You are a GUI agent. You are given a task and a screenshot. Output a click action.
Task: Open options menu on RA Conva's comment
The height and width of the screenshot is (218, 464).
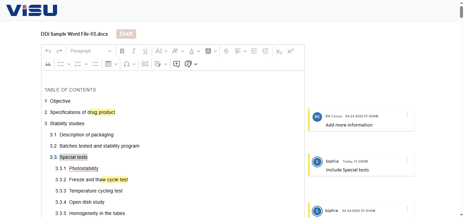click(x=407, y=115)
